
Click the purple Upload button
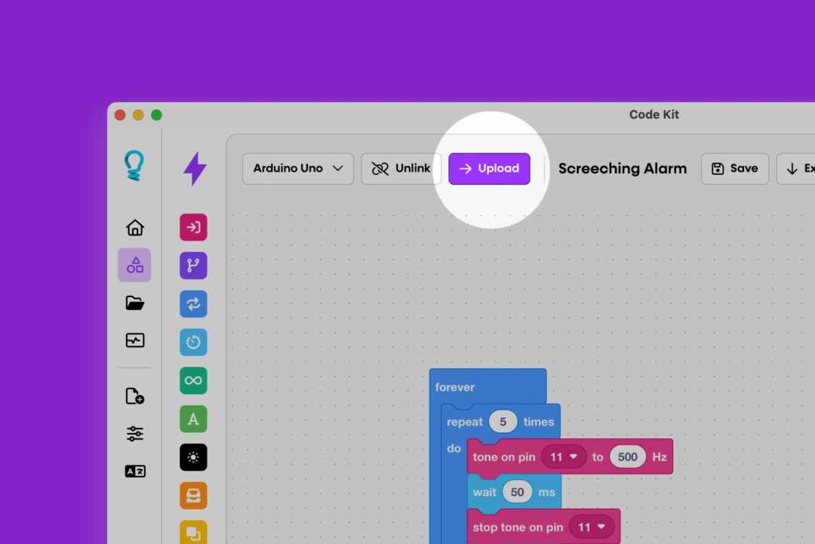489,168
